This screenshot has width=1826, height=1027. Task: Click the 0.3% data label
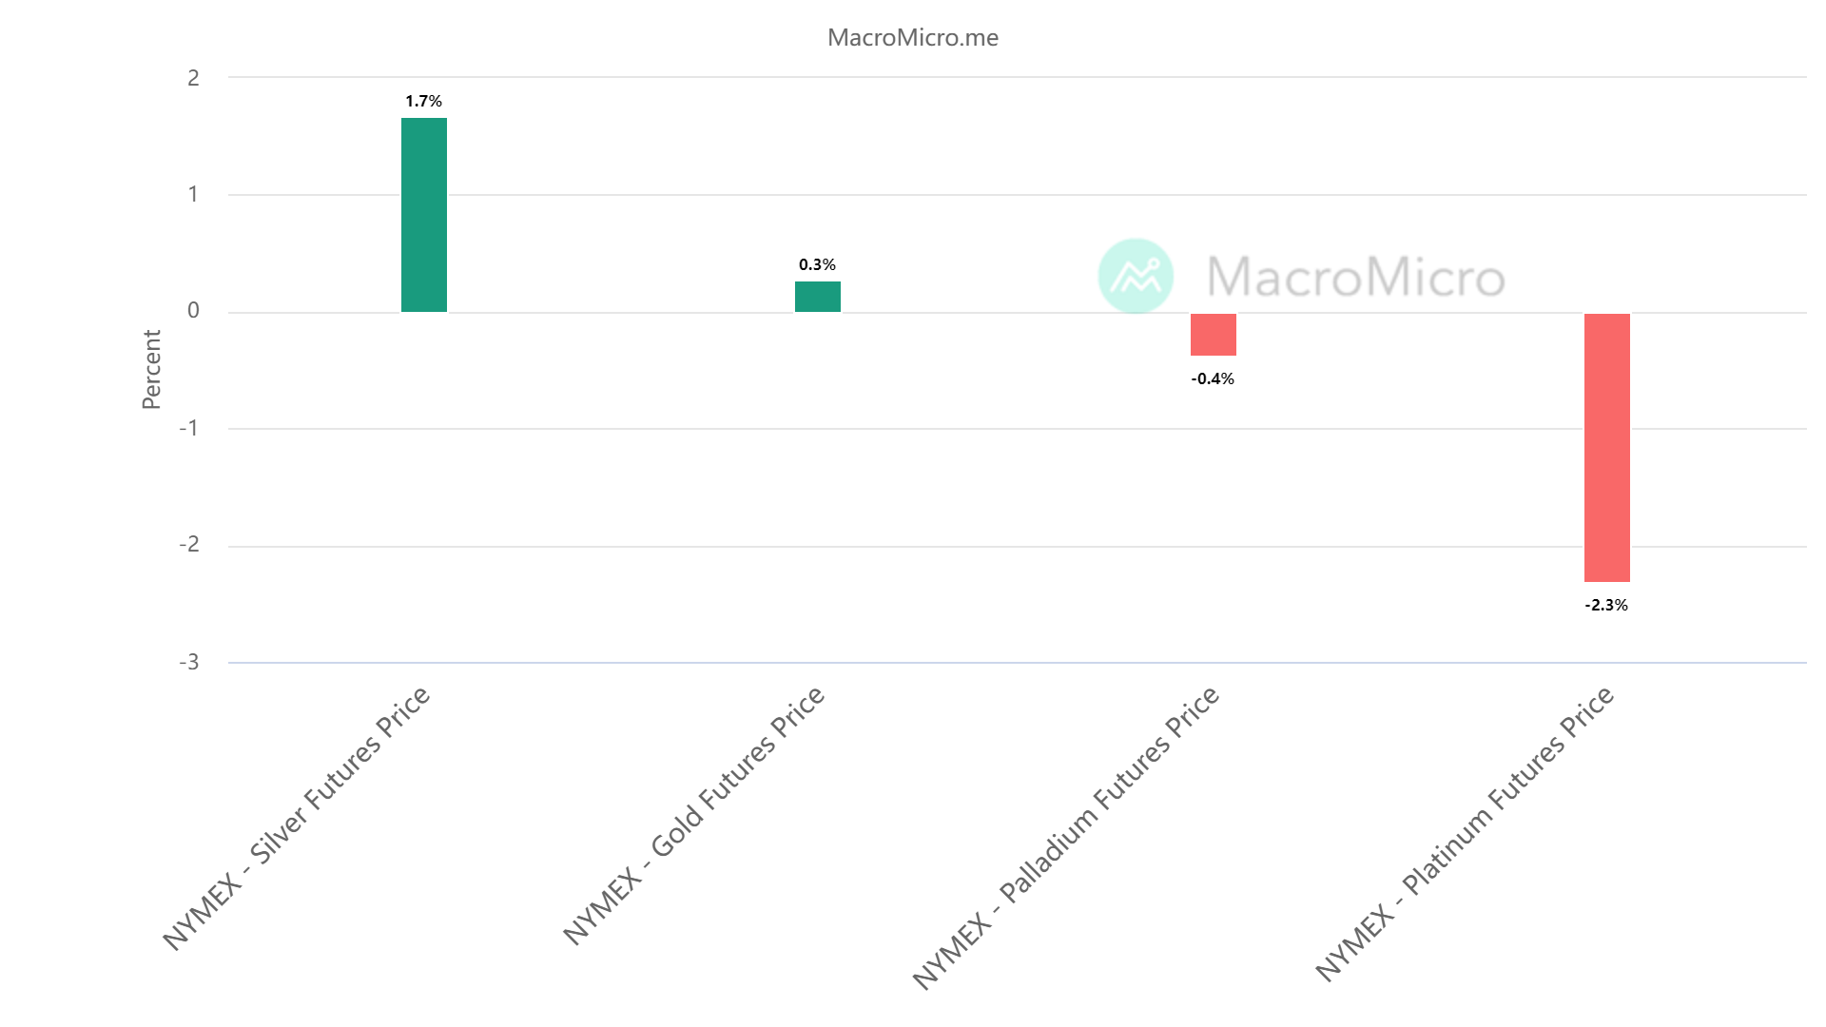click(818, 264)
